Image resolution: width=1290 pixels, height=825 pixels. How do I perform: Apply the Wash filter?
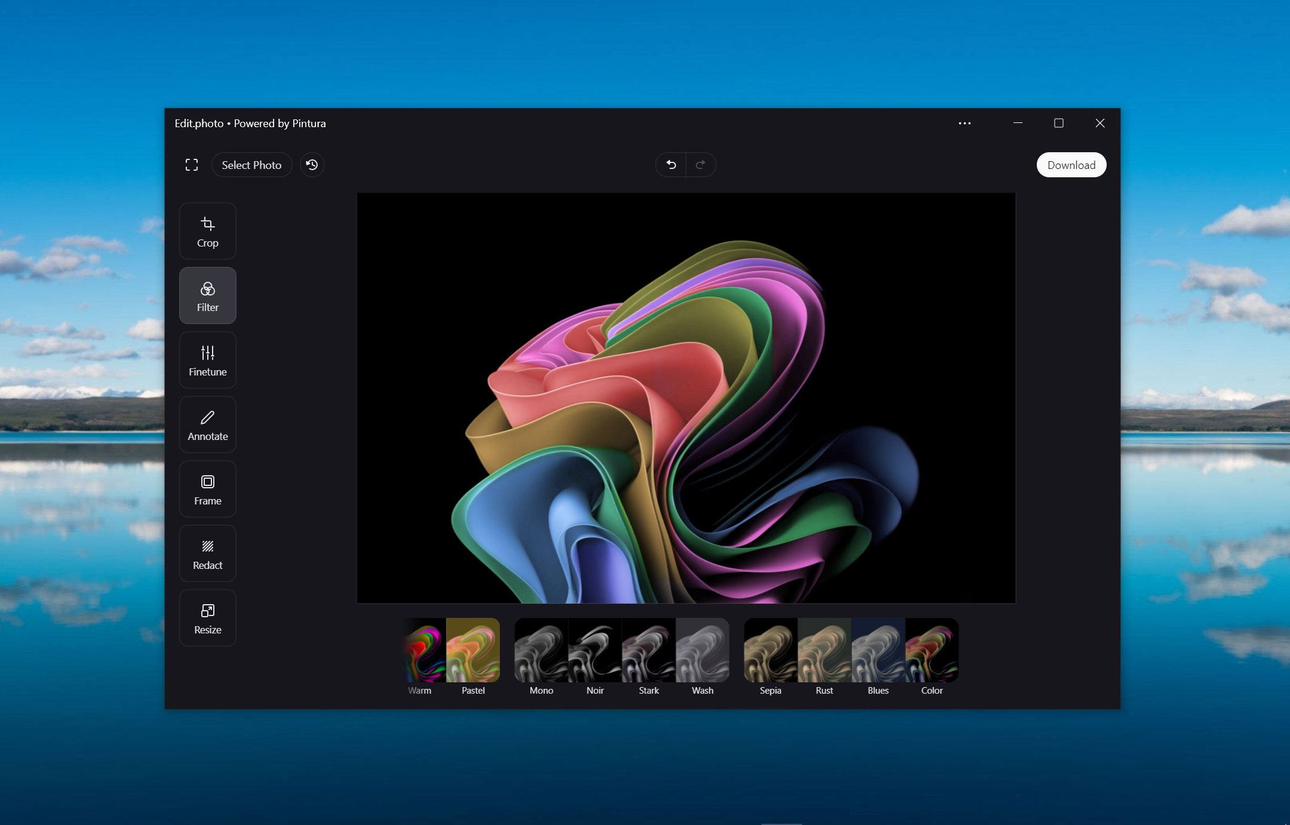tap(702, 657)
